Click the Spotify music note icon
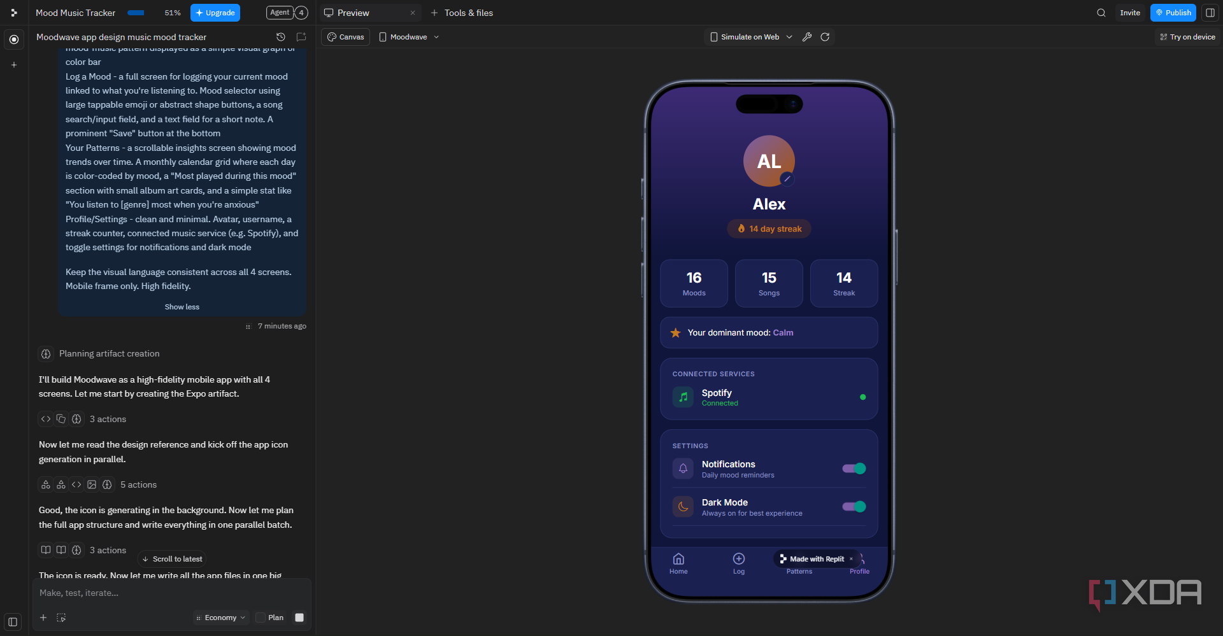The width and height of the screenshot is (1223, 636). 683,397
